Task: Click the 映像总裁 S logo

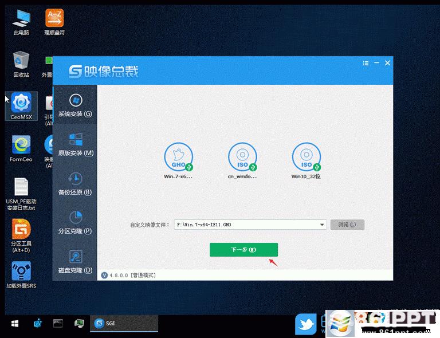Action: pos(75,72)
